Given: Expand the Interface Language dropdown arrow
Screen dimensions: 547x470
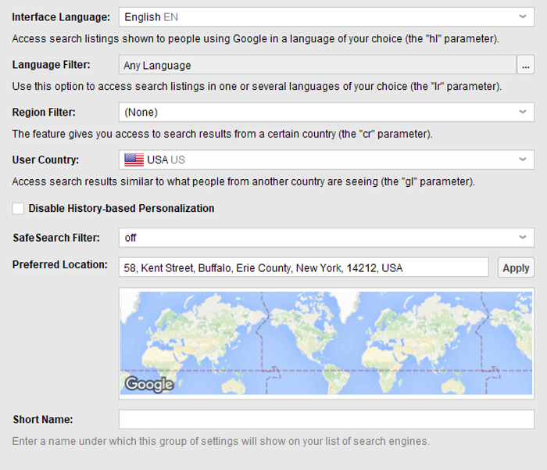Looking at the screenshot, I should point(523,16).
